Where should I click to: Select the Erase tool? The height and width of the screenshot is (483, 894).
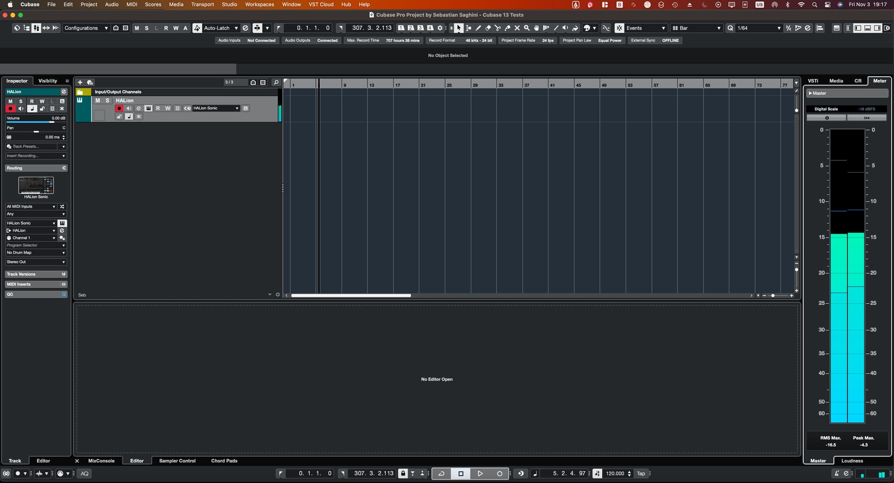click(x=488, y=28)
